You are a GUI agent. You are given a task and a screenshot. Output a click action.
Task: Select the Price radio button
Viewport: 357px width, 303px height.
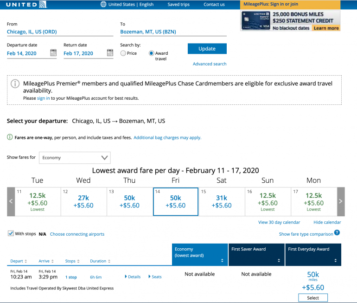click(x=123, y=53)
